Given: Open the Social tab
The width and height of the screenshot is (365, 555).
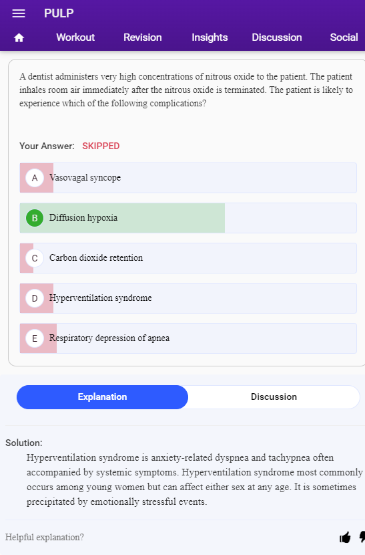Looking at the screenshot, I should 344,37.
